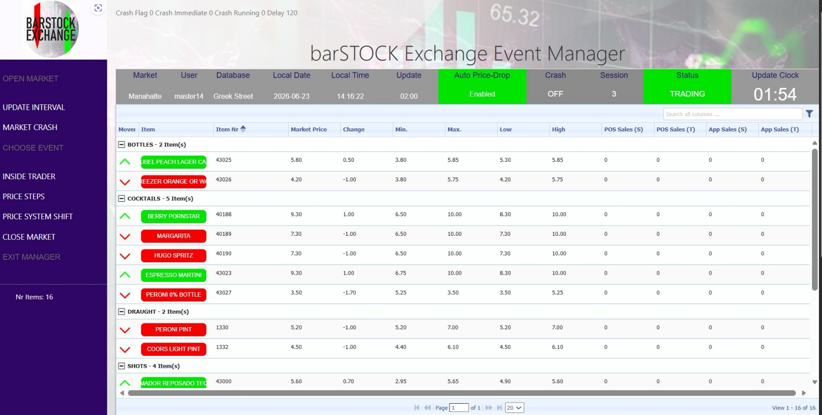Screen dimensions: 822x415
Task: Sort by the Change column header
Action: [353, 129]
